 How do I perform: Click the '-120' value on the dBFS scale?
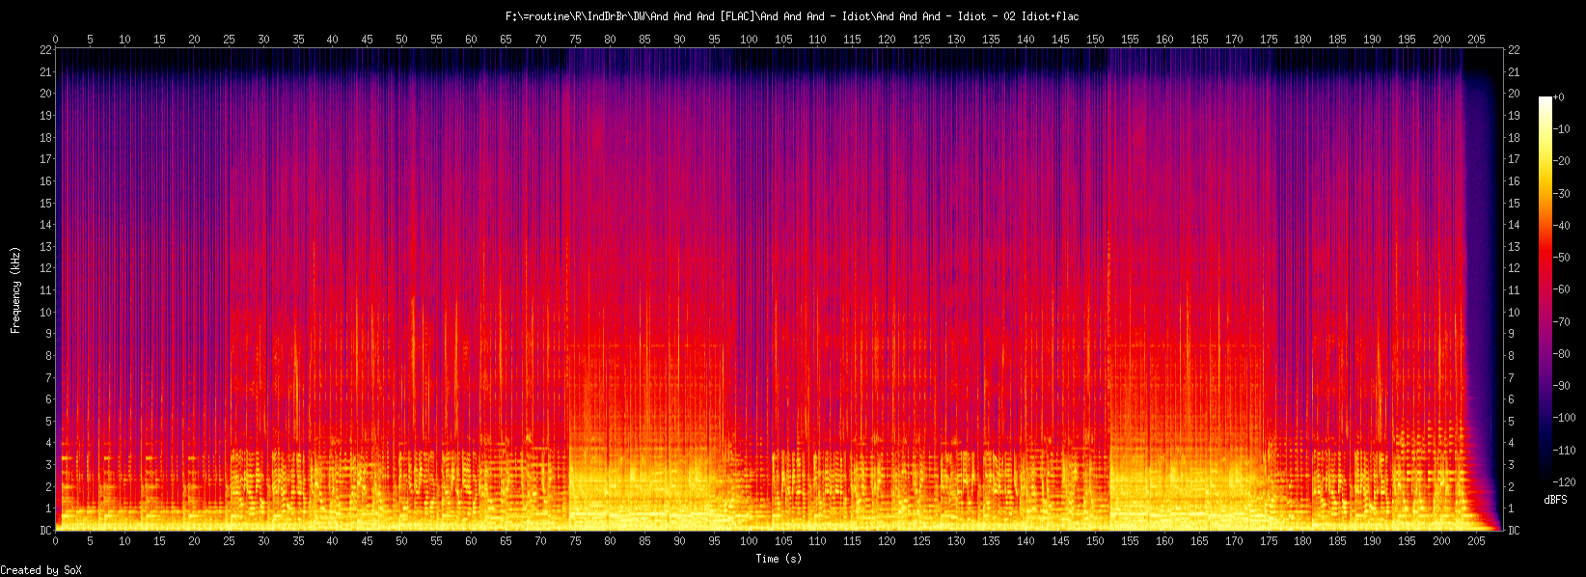point(1565,481)
